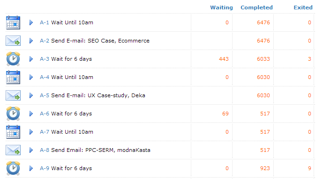Click the envelope icon for PPC-SERM email
The height and width of the screenshot is (179, 316).
(x=13, y=150)
